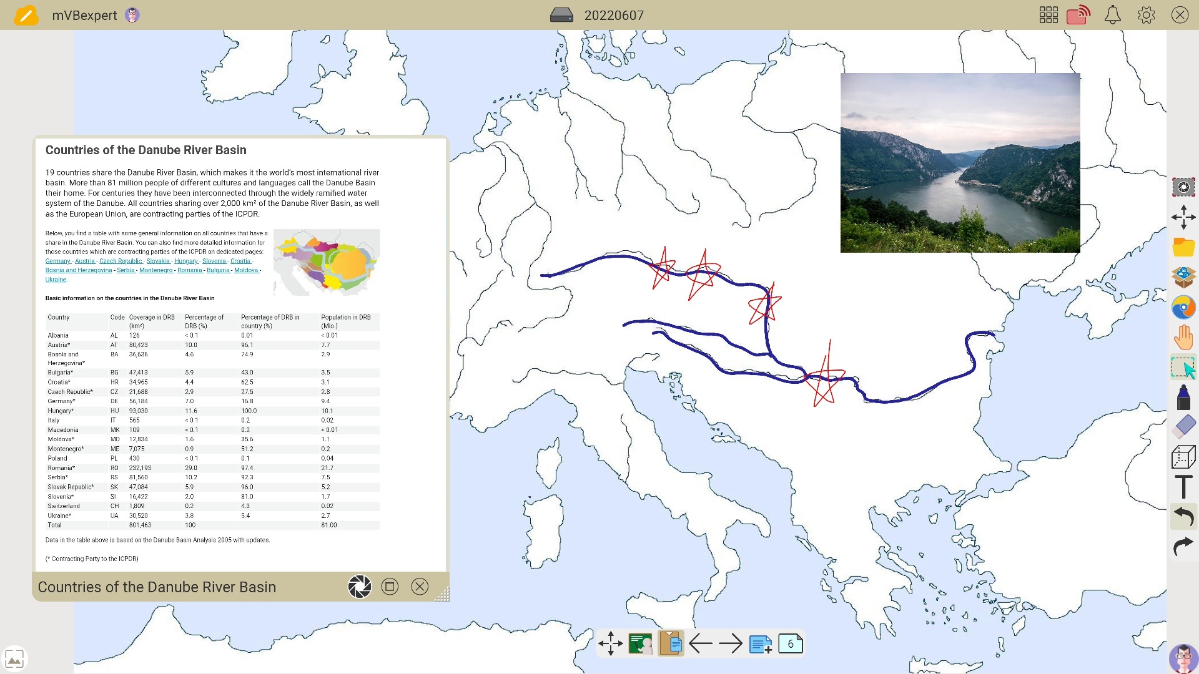Click the Danube basin colored map thumbnail

tap(327, 262)
